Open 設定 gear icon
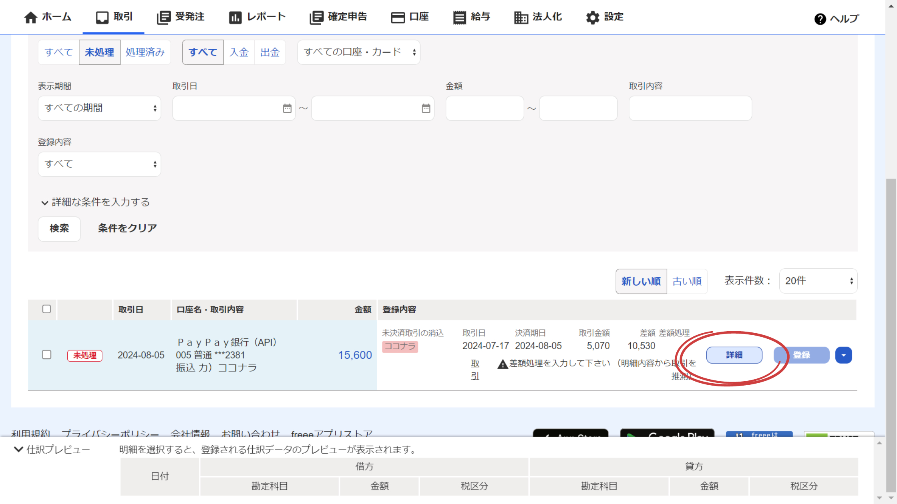This screenshot has width=897, height=504. [x=593, y=18]
